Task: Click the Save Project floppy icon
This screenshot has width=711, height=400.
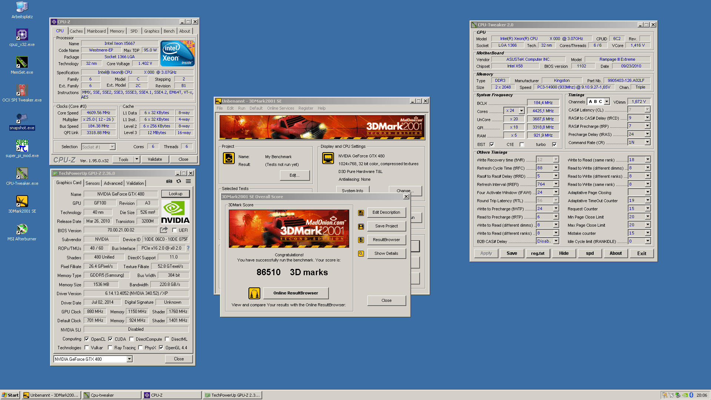Action: 361,226
